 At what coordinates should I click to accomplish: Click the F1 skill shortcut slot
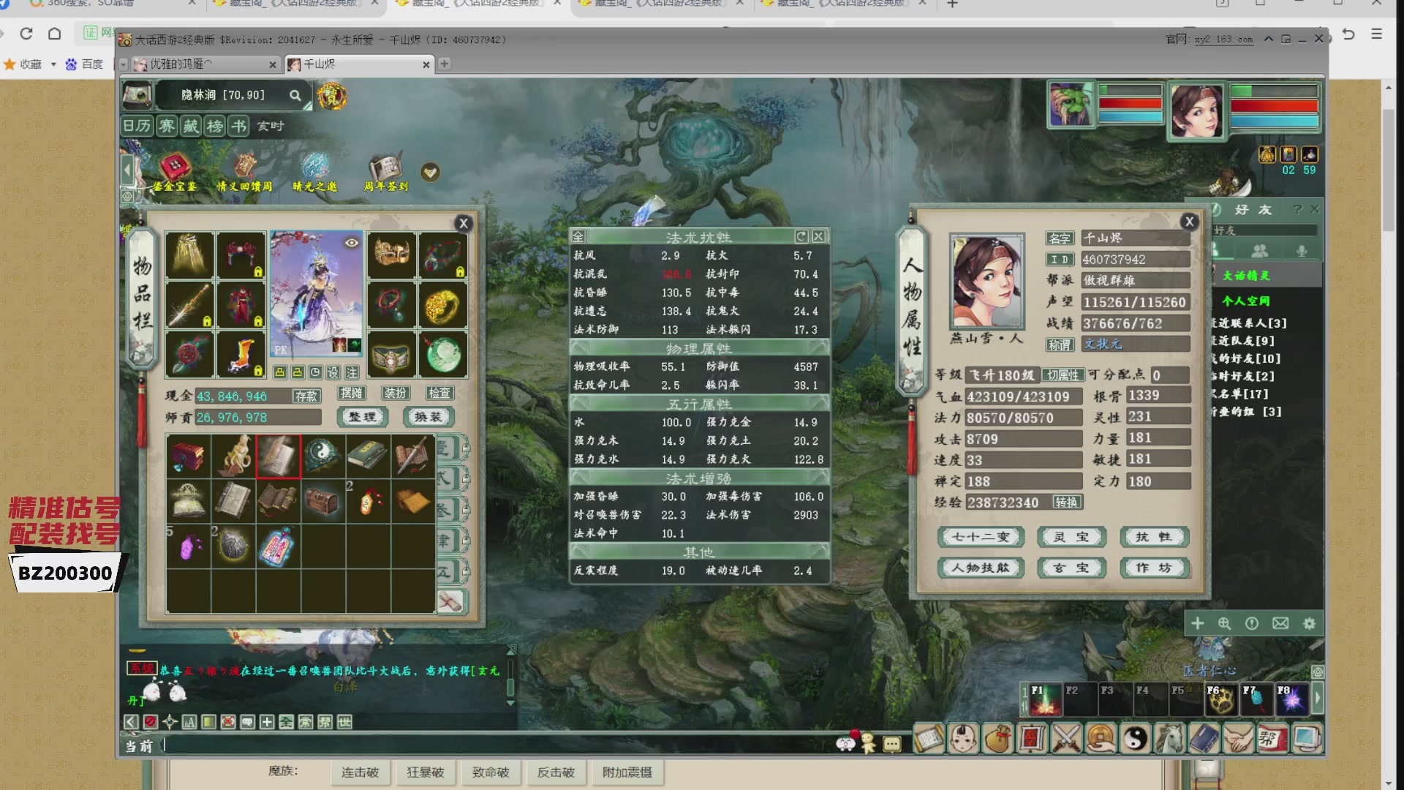1044,699
